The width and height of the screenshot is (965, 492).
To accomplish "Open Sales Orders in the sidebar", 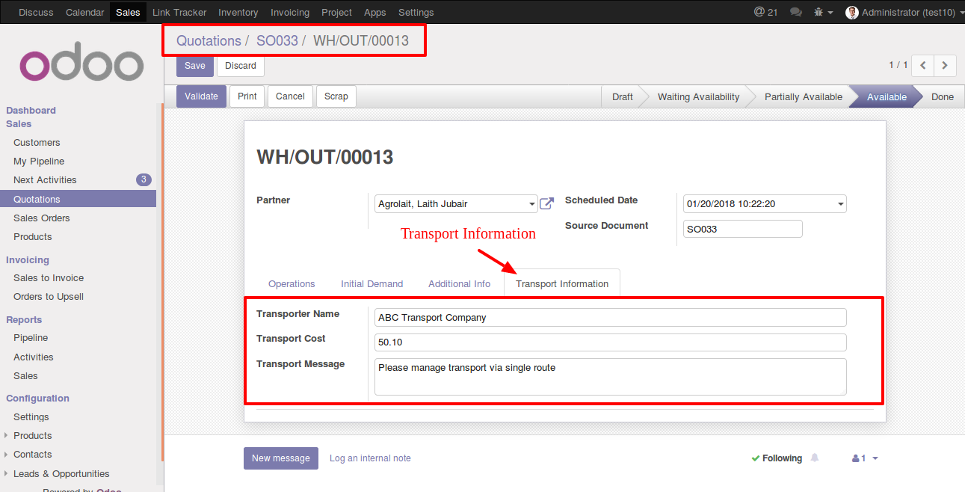I will (x=42, y=218).
